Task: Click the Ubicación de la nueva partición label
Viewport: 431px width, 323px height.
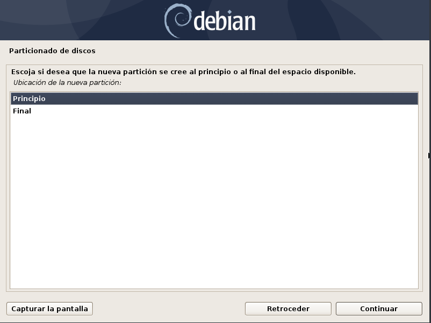Action: 67,82
